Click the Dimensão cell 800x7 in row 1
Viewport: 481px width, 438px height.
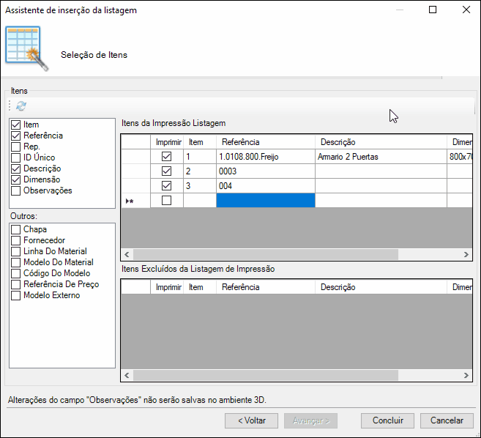[x=460, y=157]
